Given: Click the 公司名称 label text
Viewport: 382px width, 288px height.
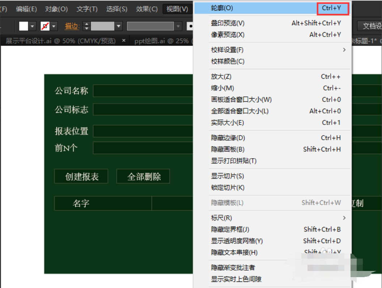Looking at the screenshot, I should tap(71, 91).
